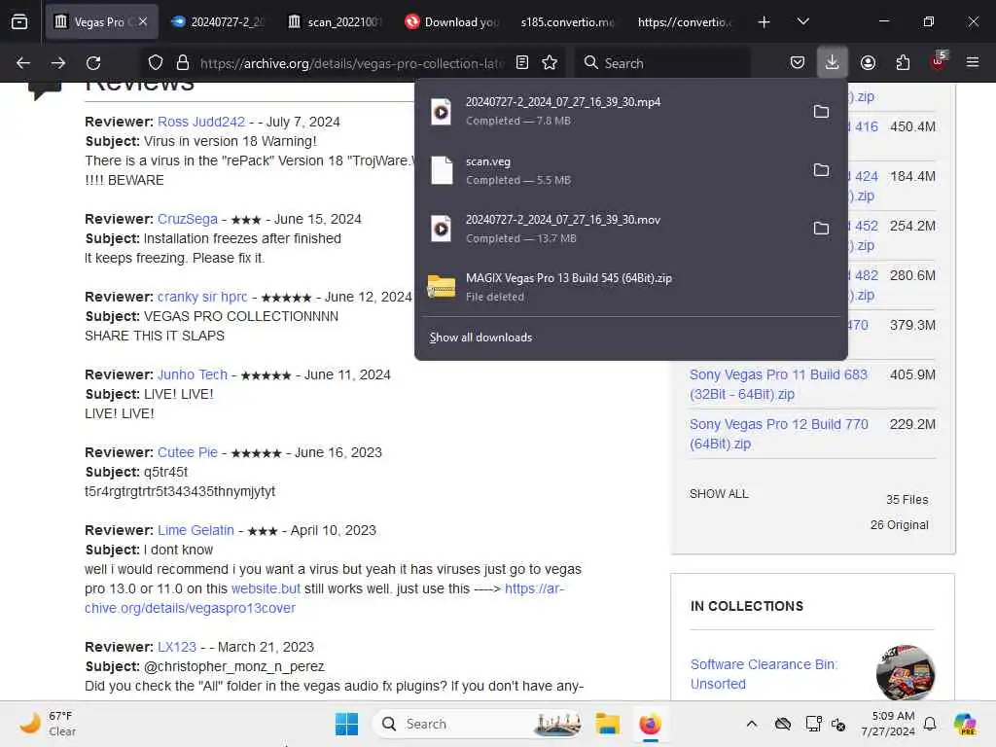Open the notifications bell icon
Screen dimensions: 996x747
pyautogui.click(x=930, y=724)
